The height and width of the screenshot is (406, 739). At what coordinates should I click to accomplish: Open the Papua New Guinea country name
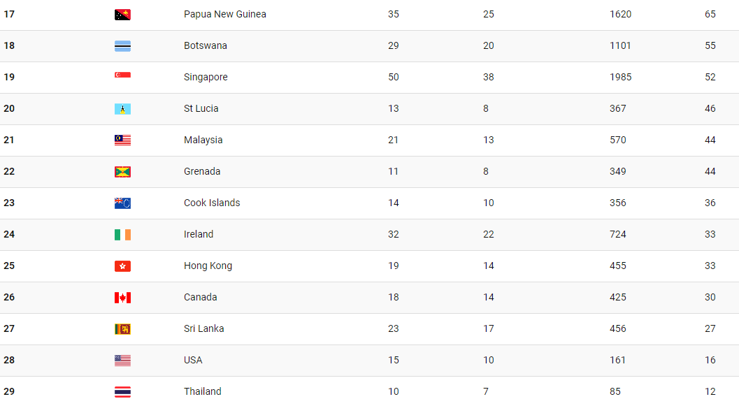tap(225, 14)
